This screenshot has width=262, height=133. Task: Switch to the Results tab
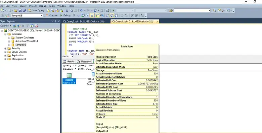pos(69,62)
